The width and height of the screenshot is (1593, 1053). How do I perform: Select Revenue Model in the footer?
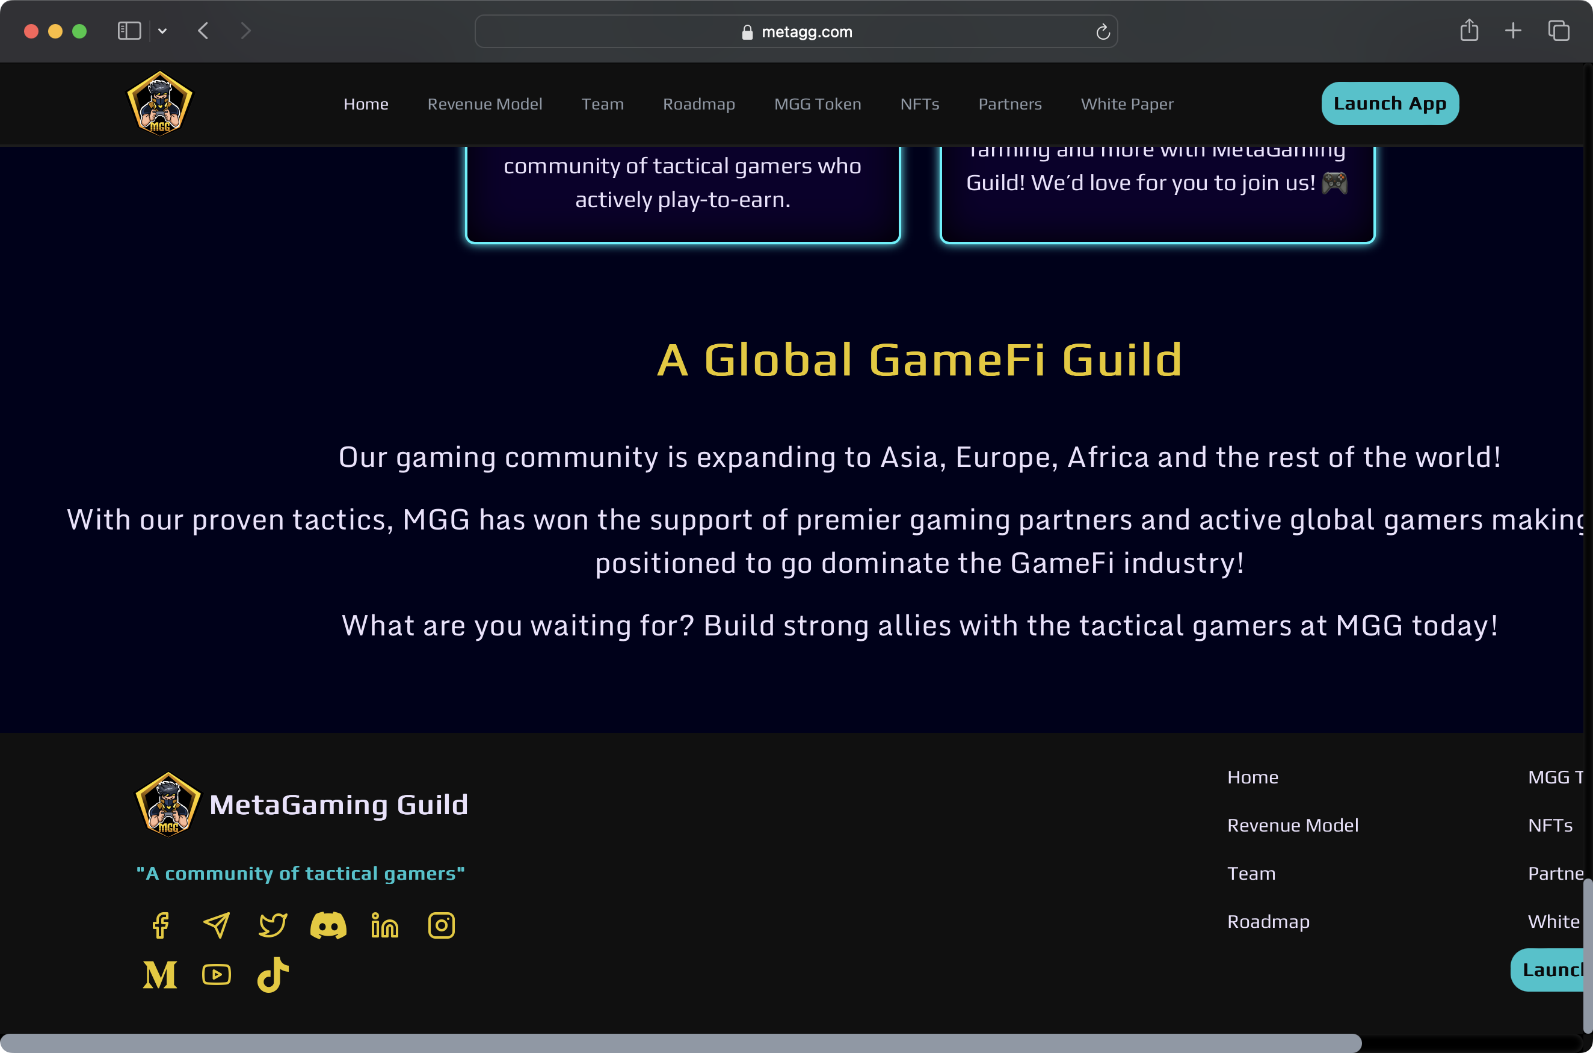pyautogui.click(x=1292, y=826)
